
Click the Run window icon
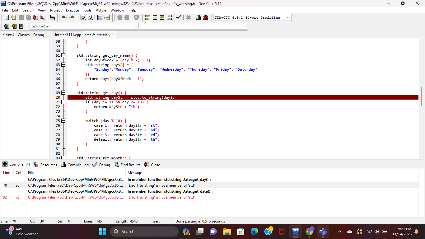[155, 17]
